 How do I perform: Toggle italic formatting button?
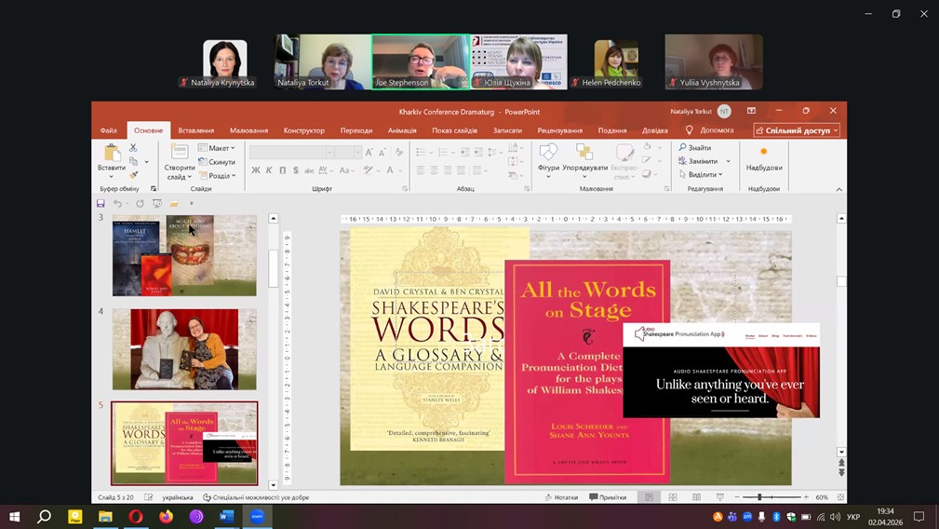(269, 170)
